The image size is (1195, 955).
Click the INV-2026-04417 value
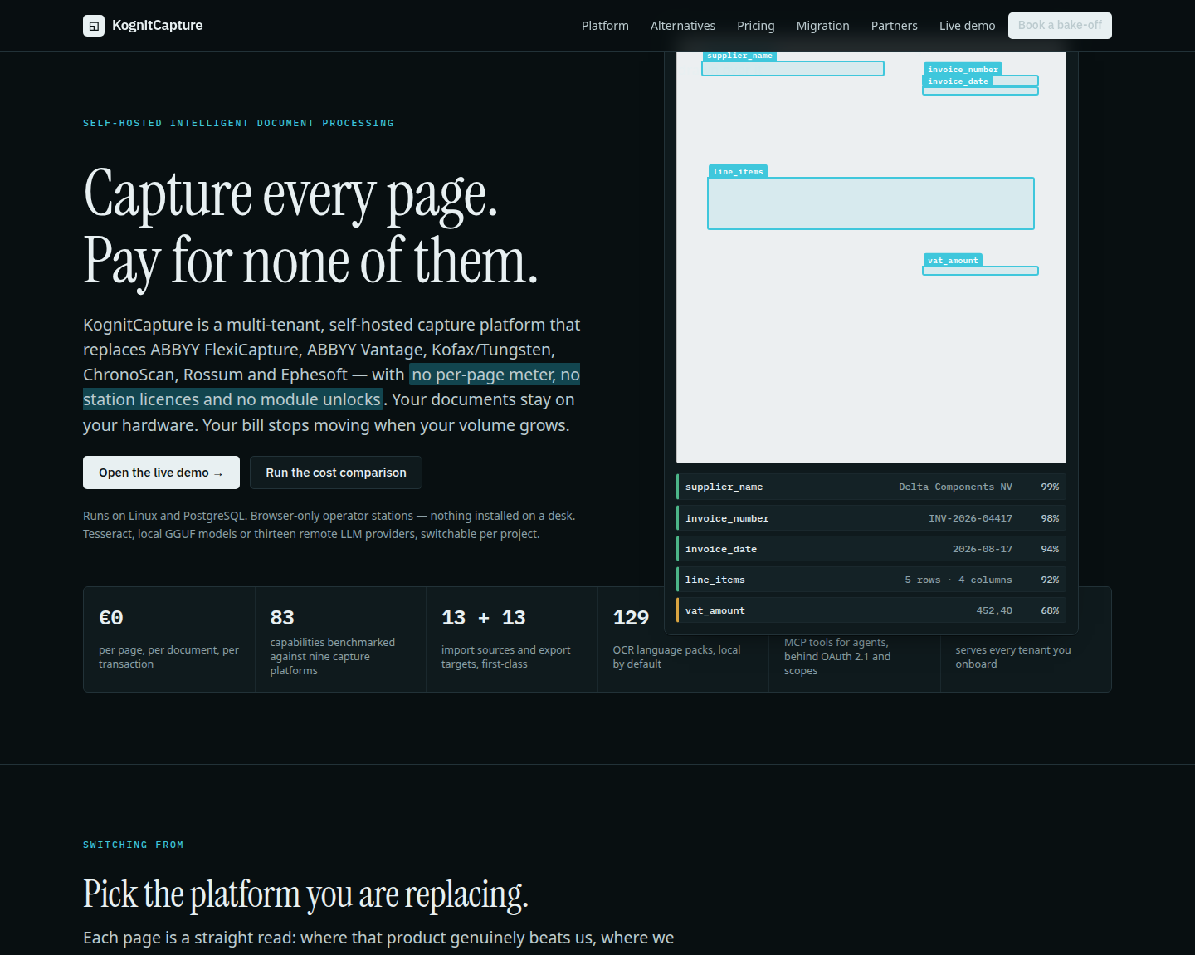point(970,518)
